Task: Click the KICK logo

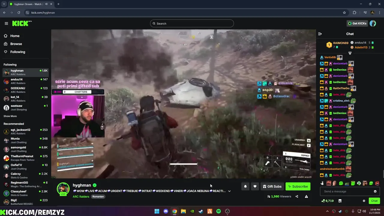Action: (22, 23)
